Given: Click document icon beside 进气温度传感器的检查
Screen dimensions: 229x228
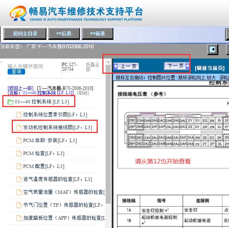Looking at the screenshot, I should coord(19,179).
